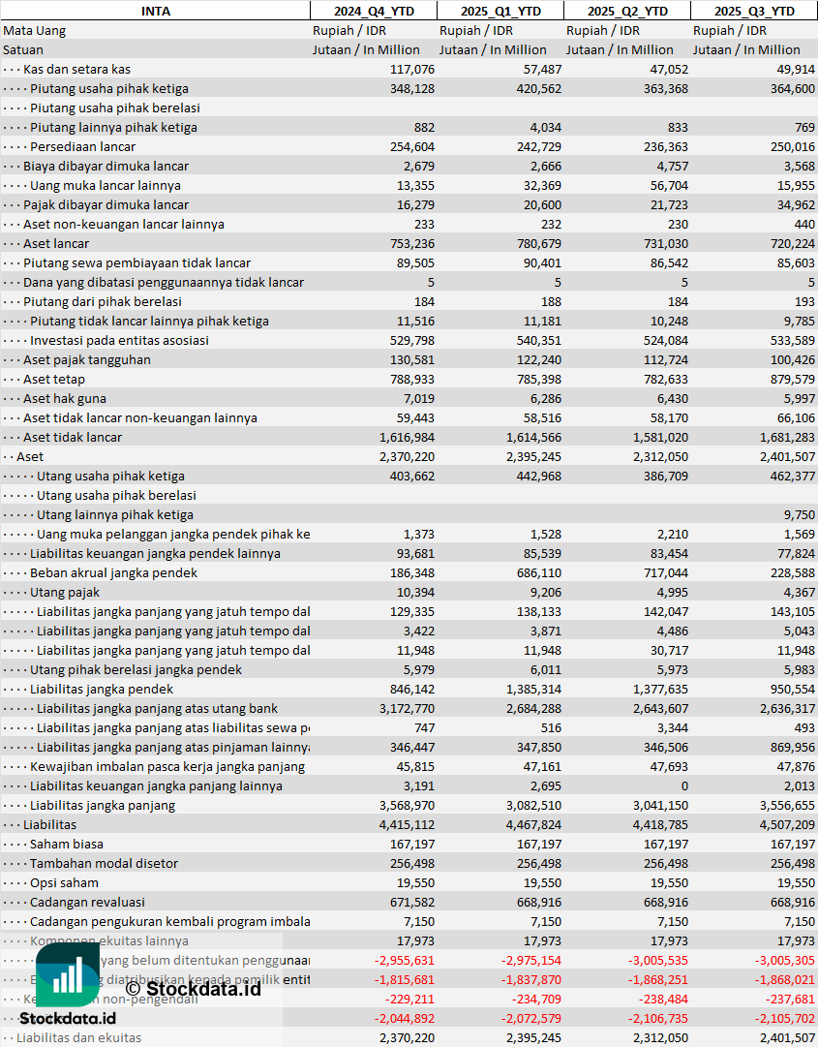Select Beban akrual jangka pendek label
Viewport: 818px width, 1047px height.
(113, 573)
